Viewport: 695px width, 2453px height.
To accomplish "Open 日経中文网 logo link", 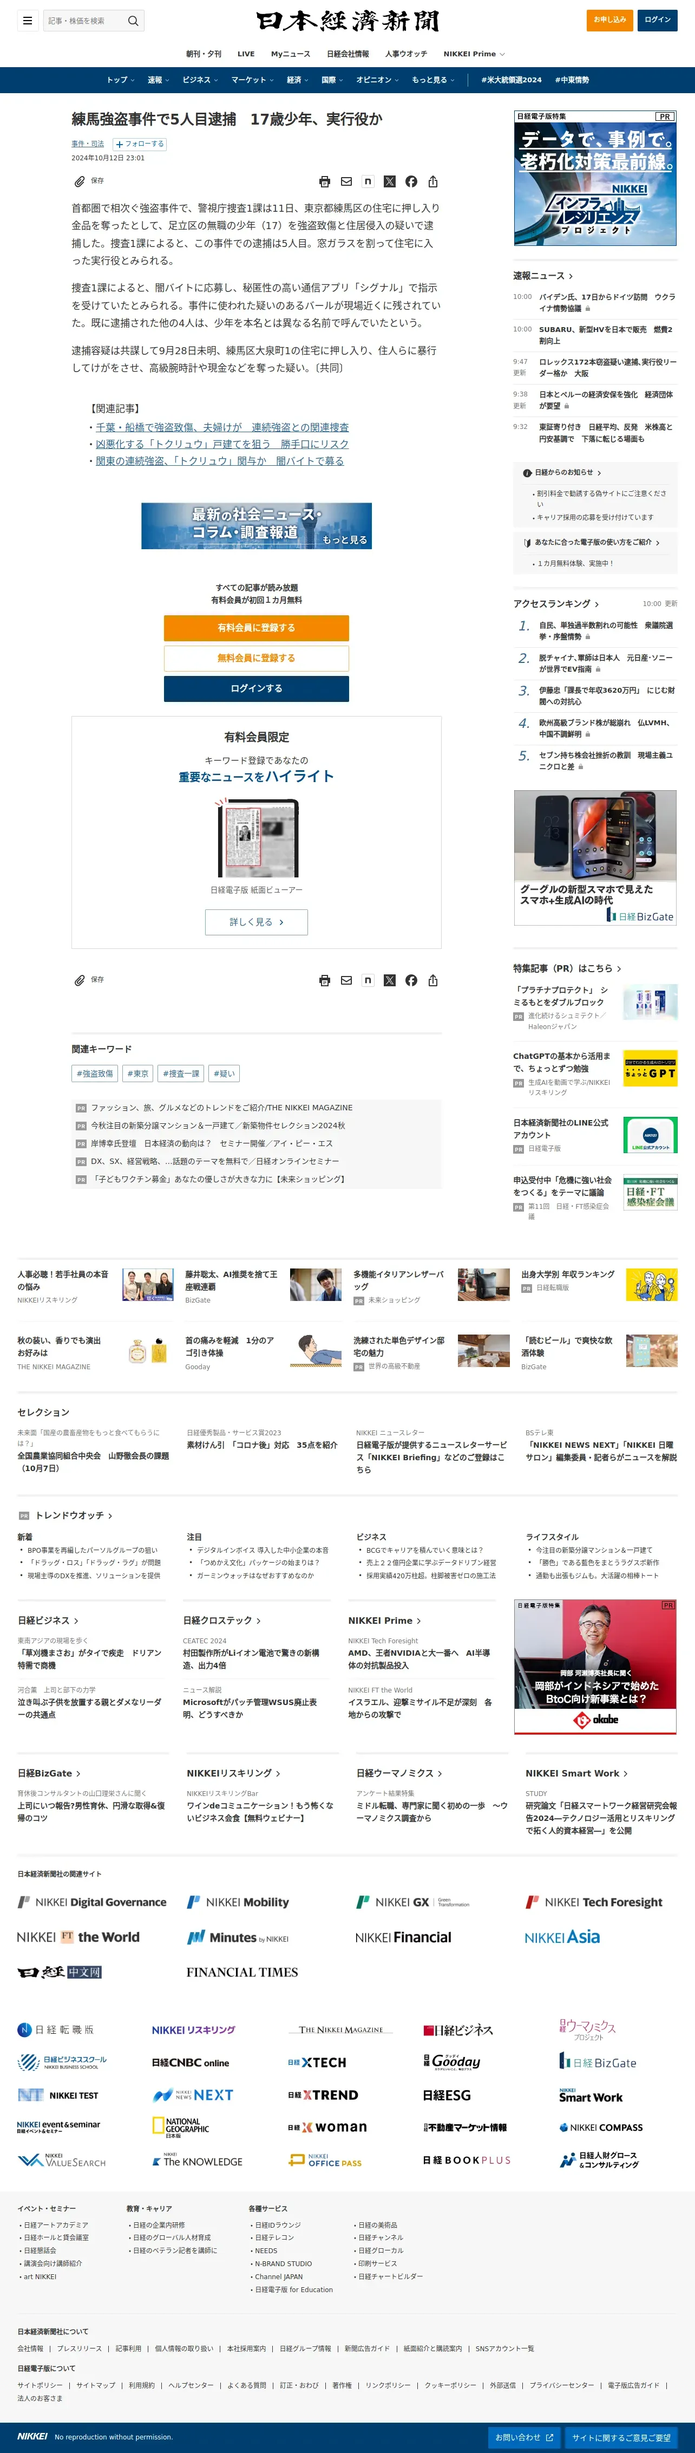I will click(x=59, y=1972).
